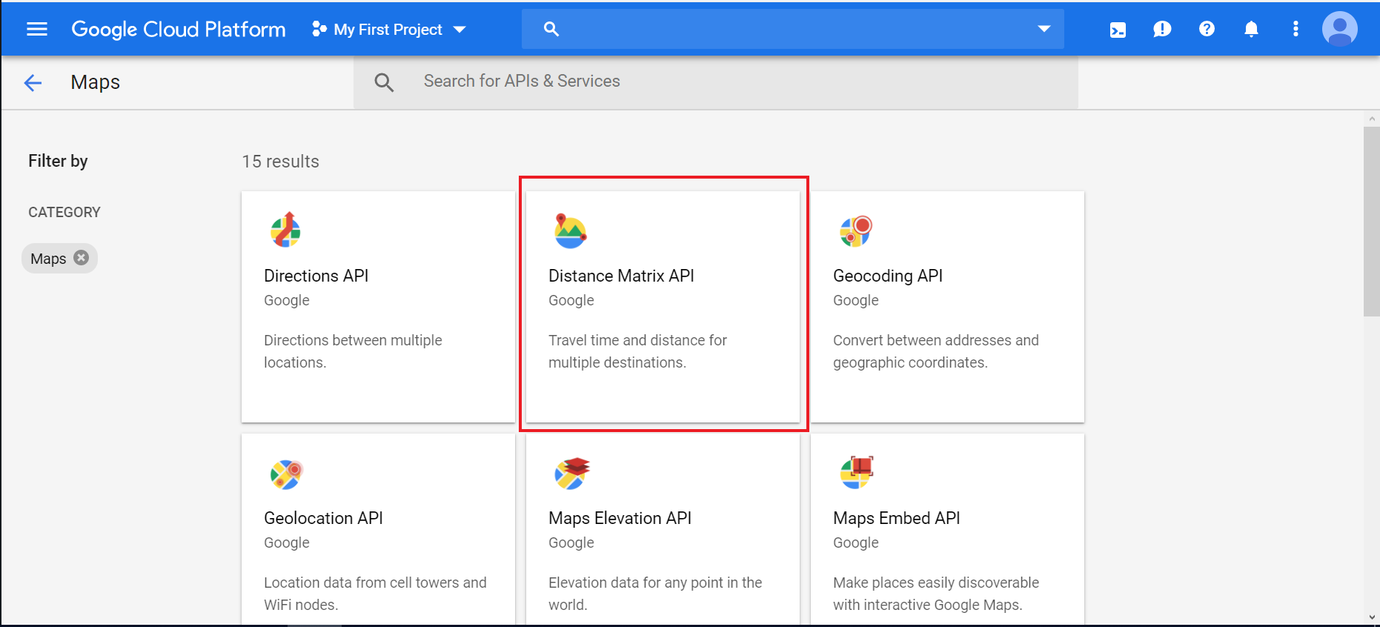Go back using the Maps arrow
The image size is (1380, 627).
[x=33, y=82]
